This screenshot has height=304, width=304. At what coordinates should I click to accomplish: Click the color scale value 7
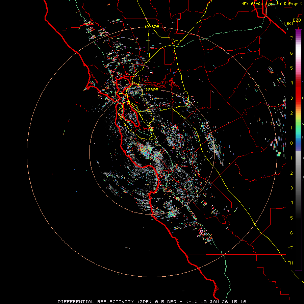click(292, 38)
